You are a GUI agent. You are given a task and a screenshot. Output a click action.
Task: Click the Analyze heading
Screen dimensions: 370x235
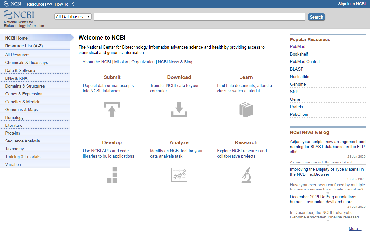[x=179, y=142]
